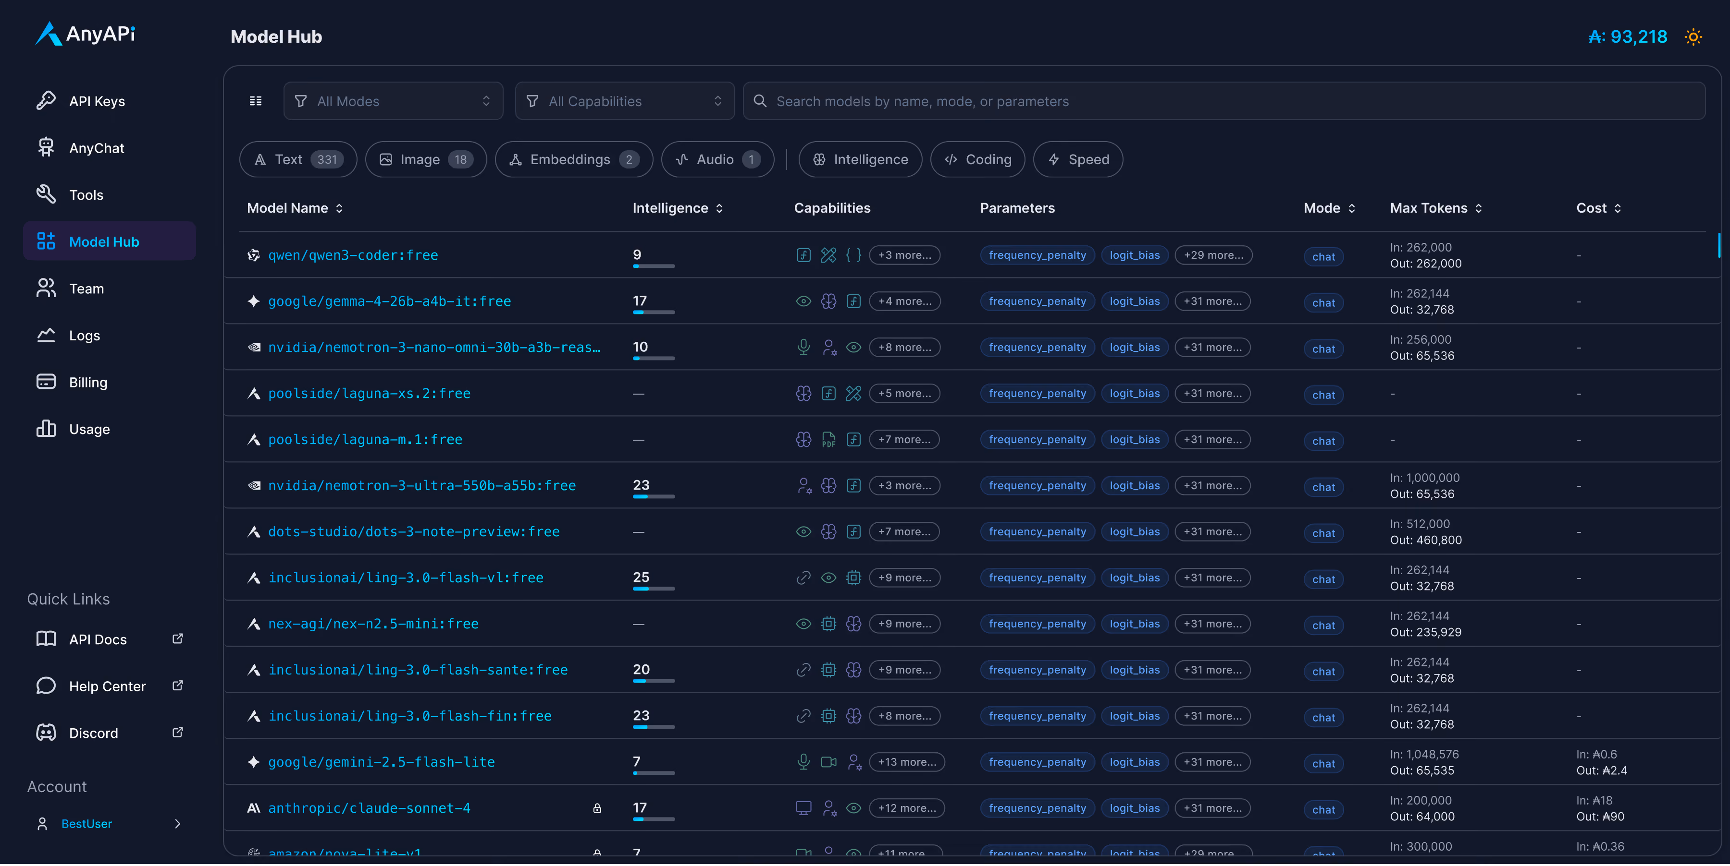Enable the Speed filter chip

tap(1077, 159)
